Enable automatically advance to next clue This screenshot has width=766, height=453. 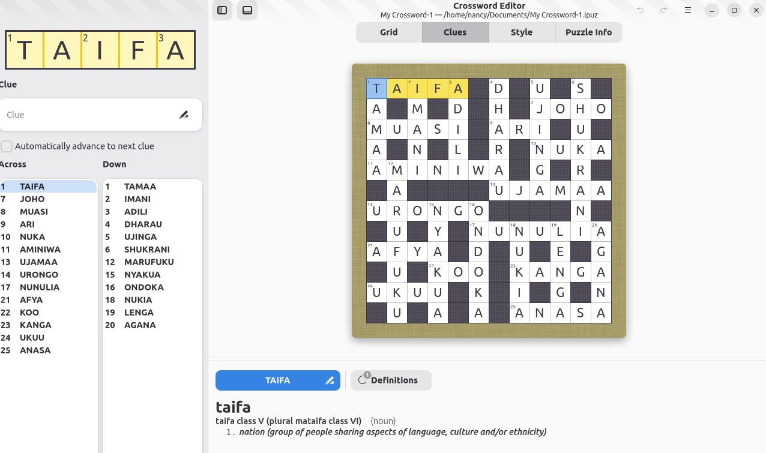[7, 146]
